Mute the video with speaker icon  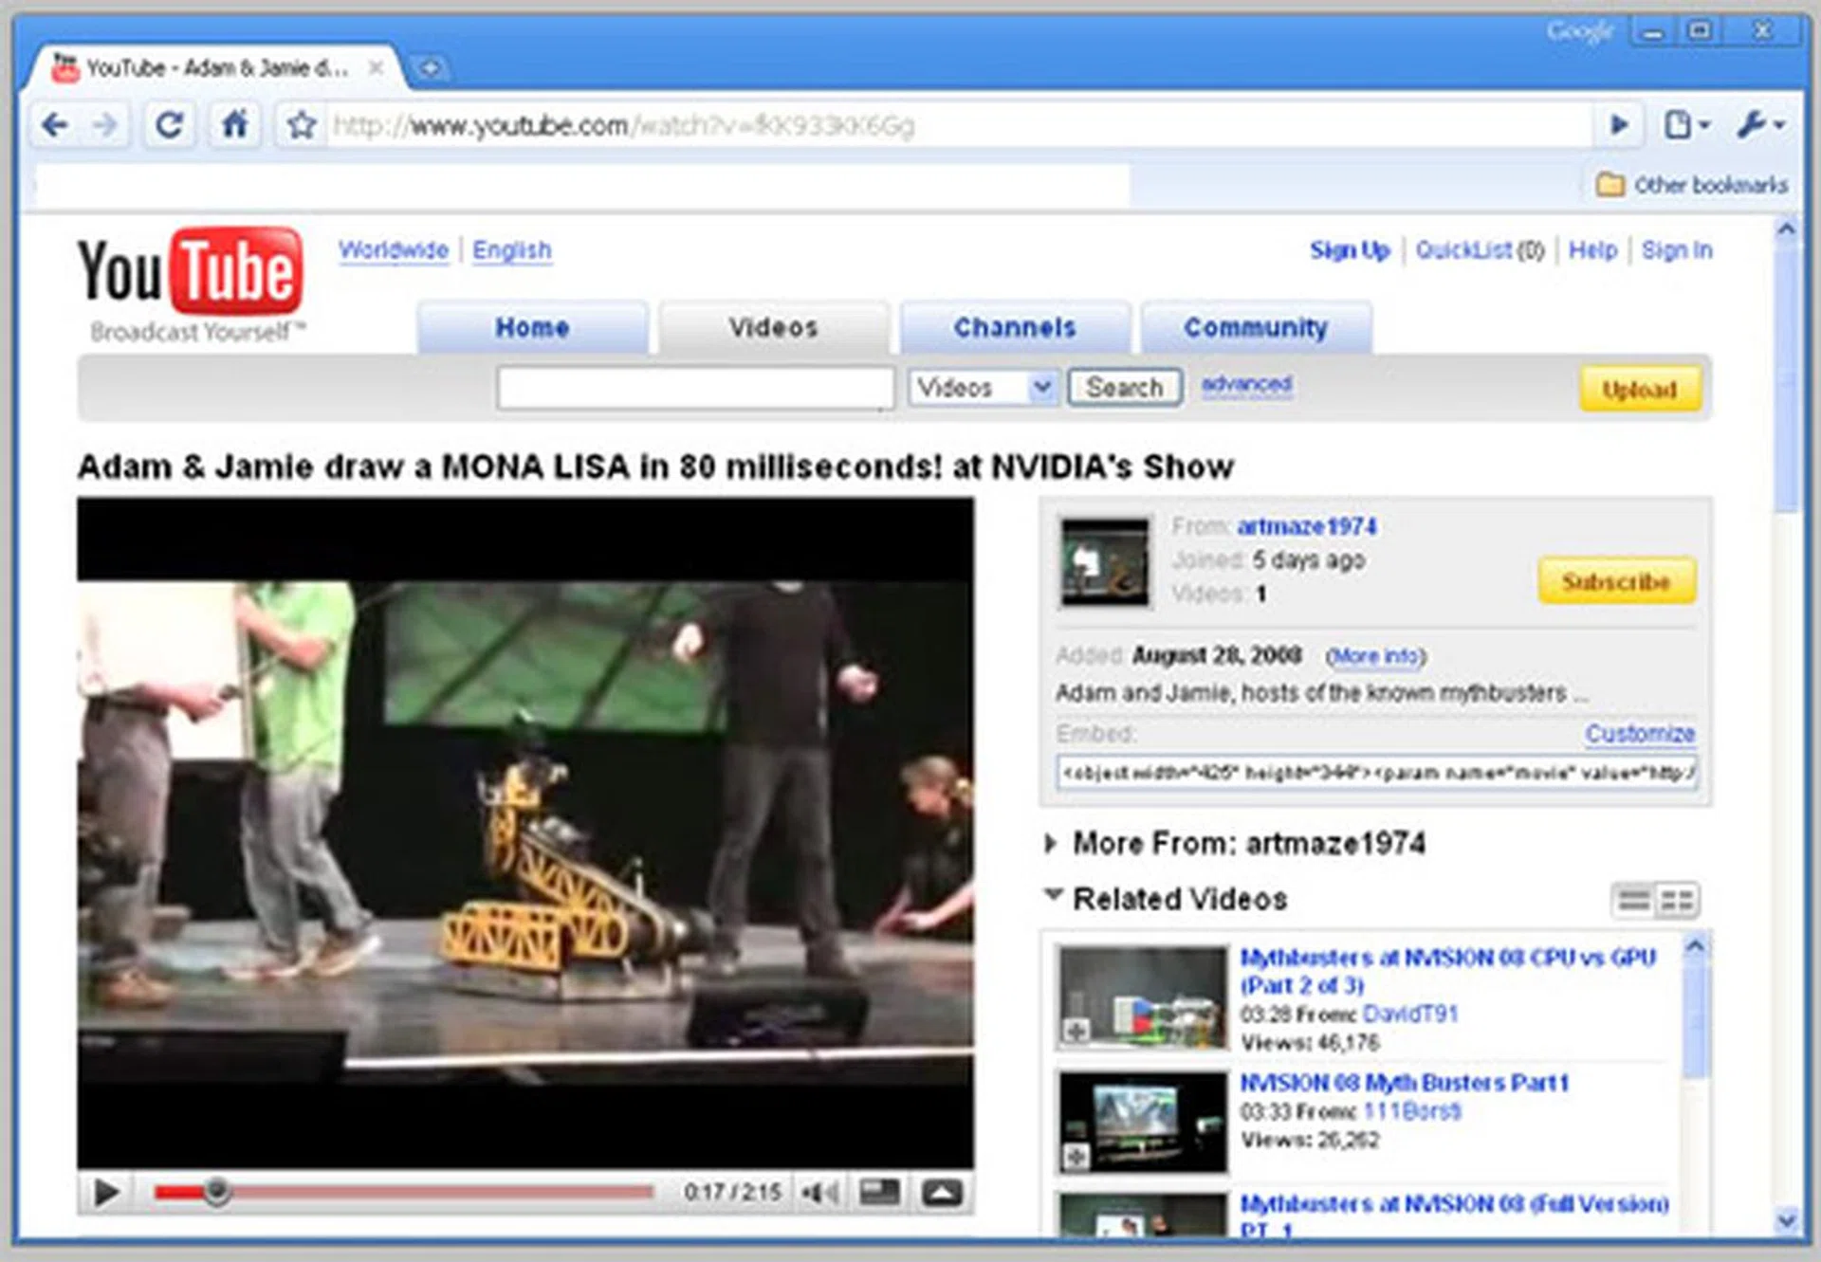819,1192
